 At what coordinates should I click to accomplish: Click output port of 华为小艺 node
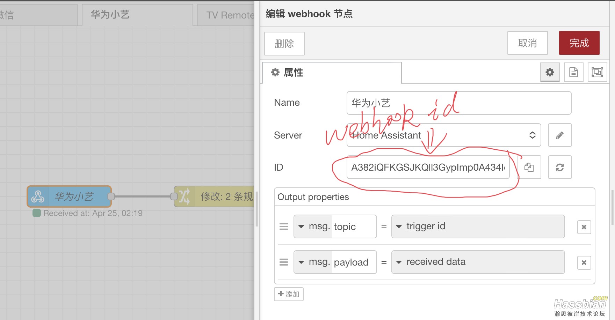[x=111, y=196]
